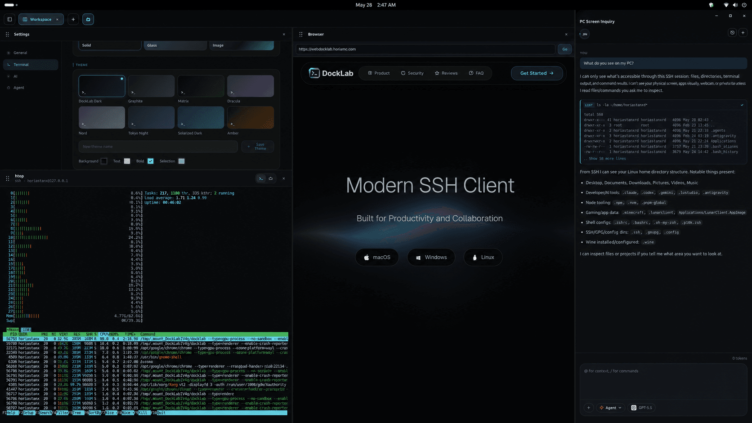Open the GPT-5.5 model selector
Screen dimensions: 752x423
[x=642, y=408]
